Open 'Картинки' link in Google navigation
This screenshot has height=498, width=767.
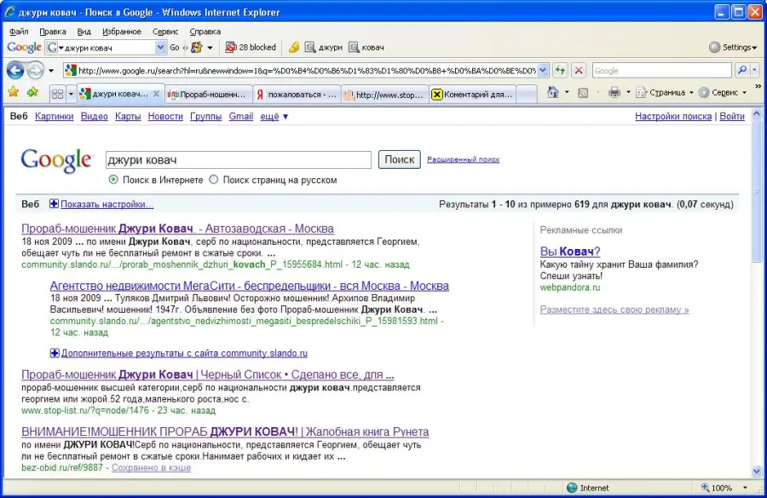(55, 117)
